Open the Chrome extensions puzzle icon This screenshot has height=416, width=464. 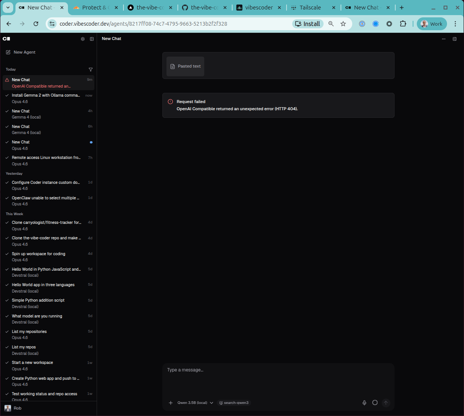pos(403,24)
